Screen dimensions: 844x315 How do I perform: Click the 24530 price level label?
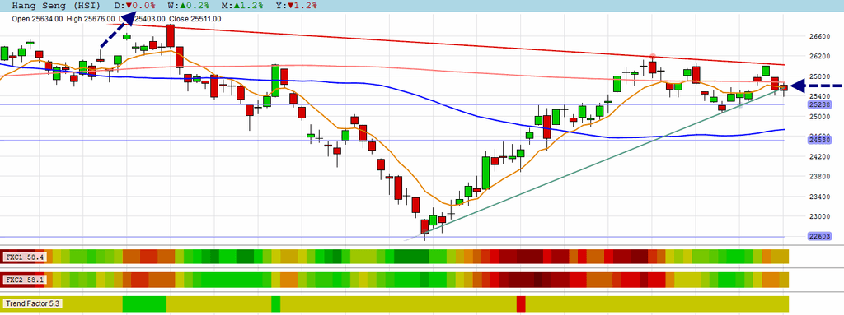click(819, 141)
